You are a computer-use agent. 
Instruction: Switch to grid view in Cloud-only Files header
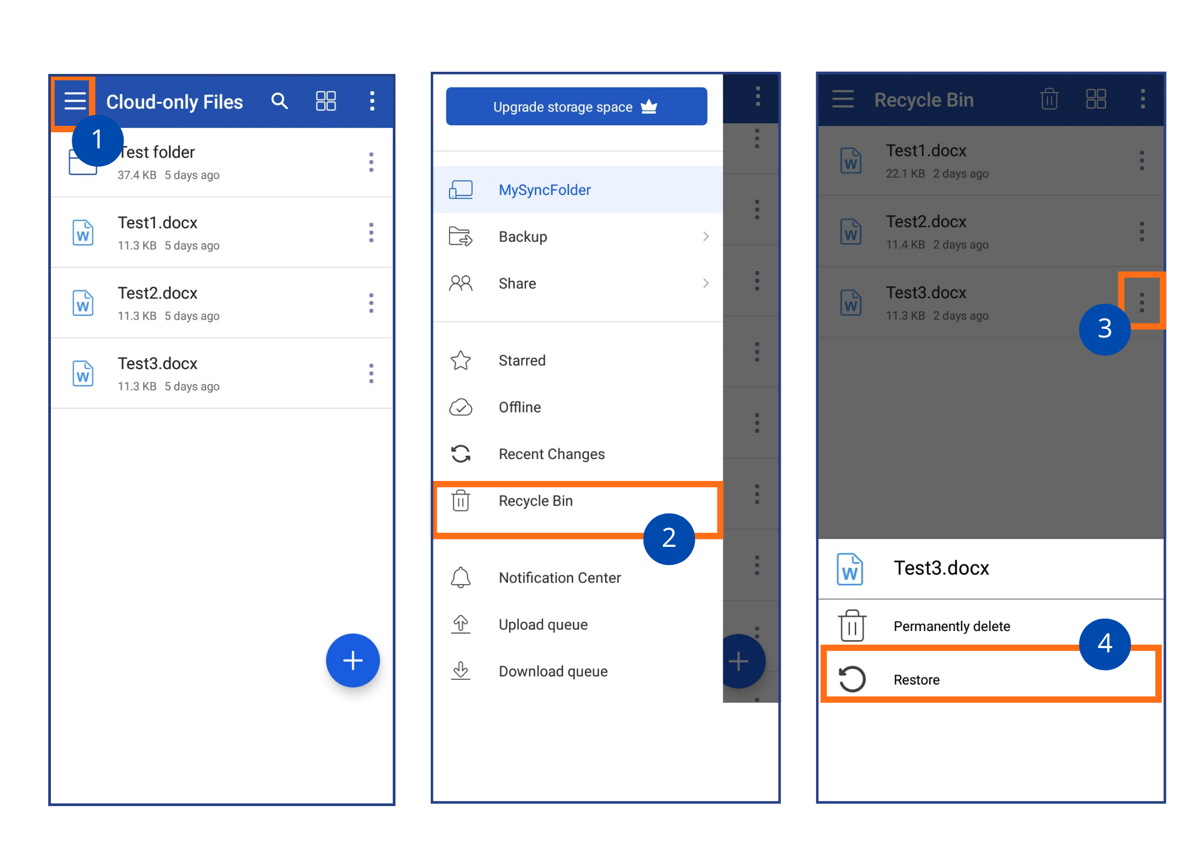coord(325,101)
